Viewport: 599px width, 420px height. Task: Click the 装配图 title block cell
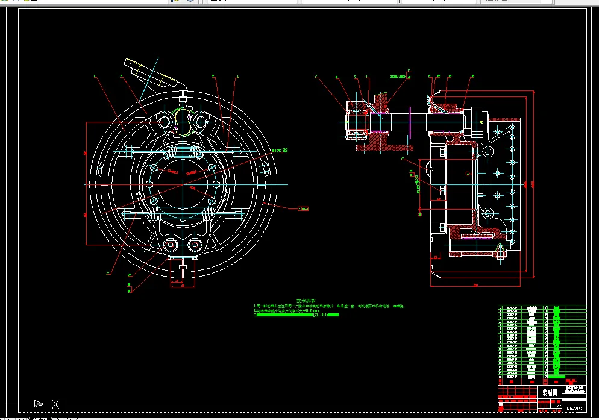tap(550, 392)
